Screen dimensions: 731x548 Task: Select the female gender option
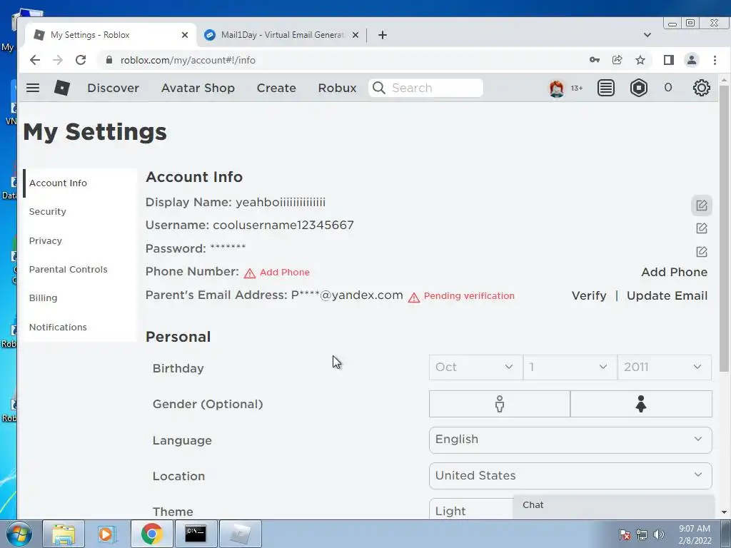641,404
